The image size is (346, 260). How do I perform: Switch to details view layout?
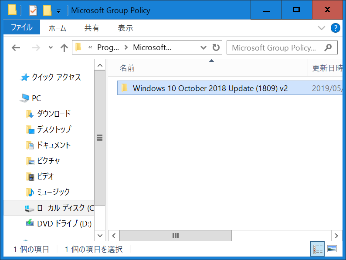[318, 249]
